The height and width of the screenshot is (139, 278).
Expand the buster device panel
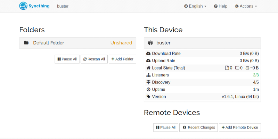[x=202, y=43]
